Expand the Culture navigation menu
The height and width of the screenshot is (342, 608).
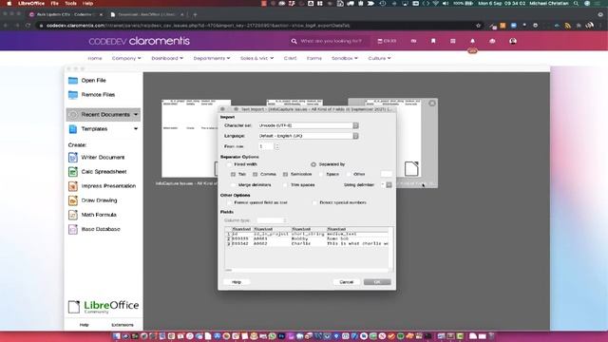(379, 58)
